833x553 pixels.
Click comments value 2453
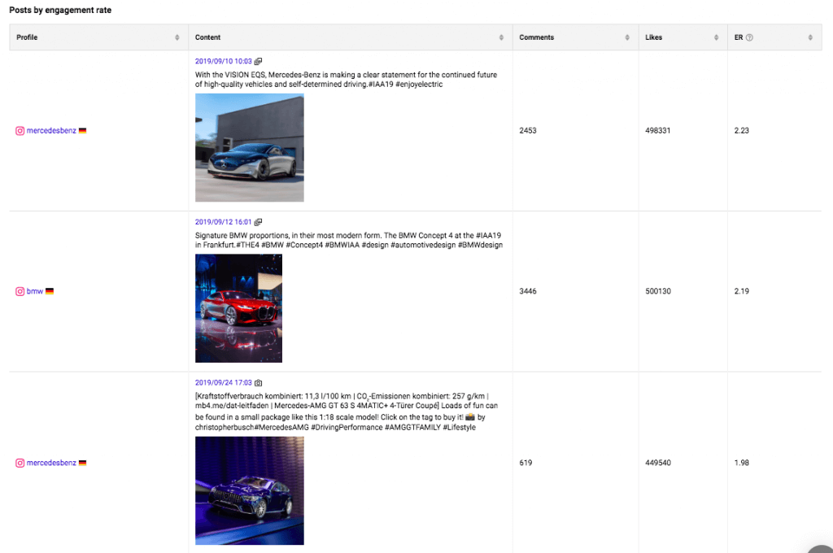click(x=527, y=131)
